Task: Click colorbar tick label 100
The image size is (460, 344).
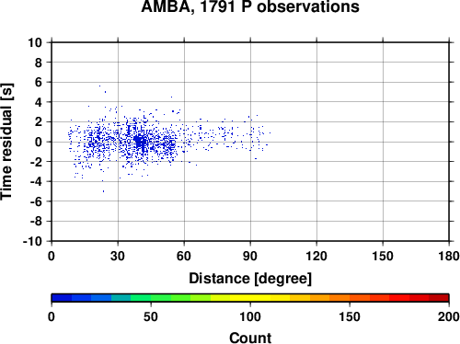Action: [x=250, y=316]
